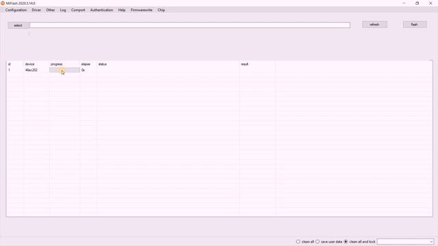Click the progress bar of device 1
The width and height of the screenshot is (438, 246).
click(x=64, y=70)
